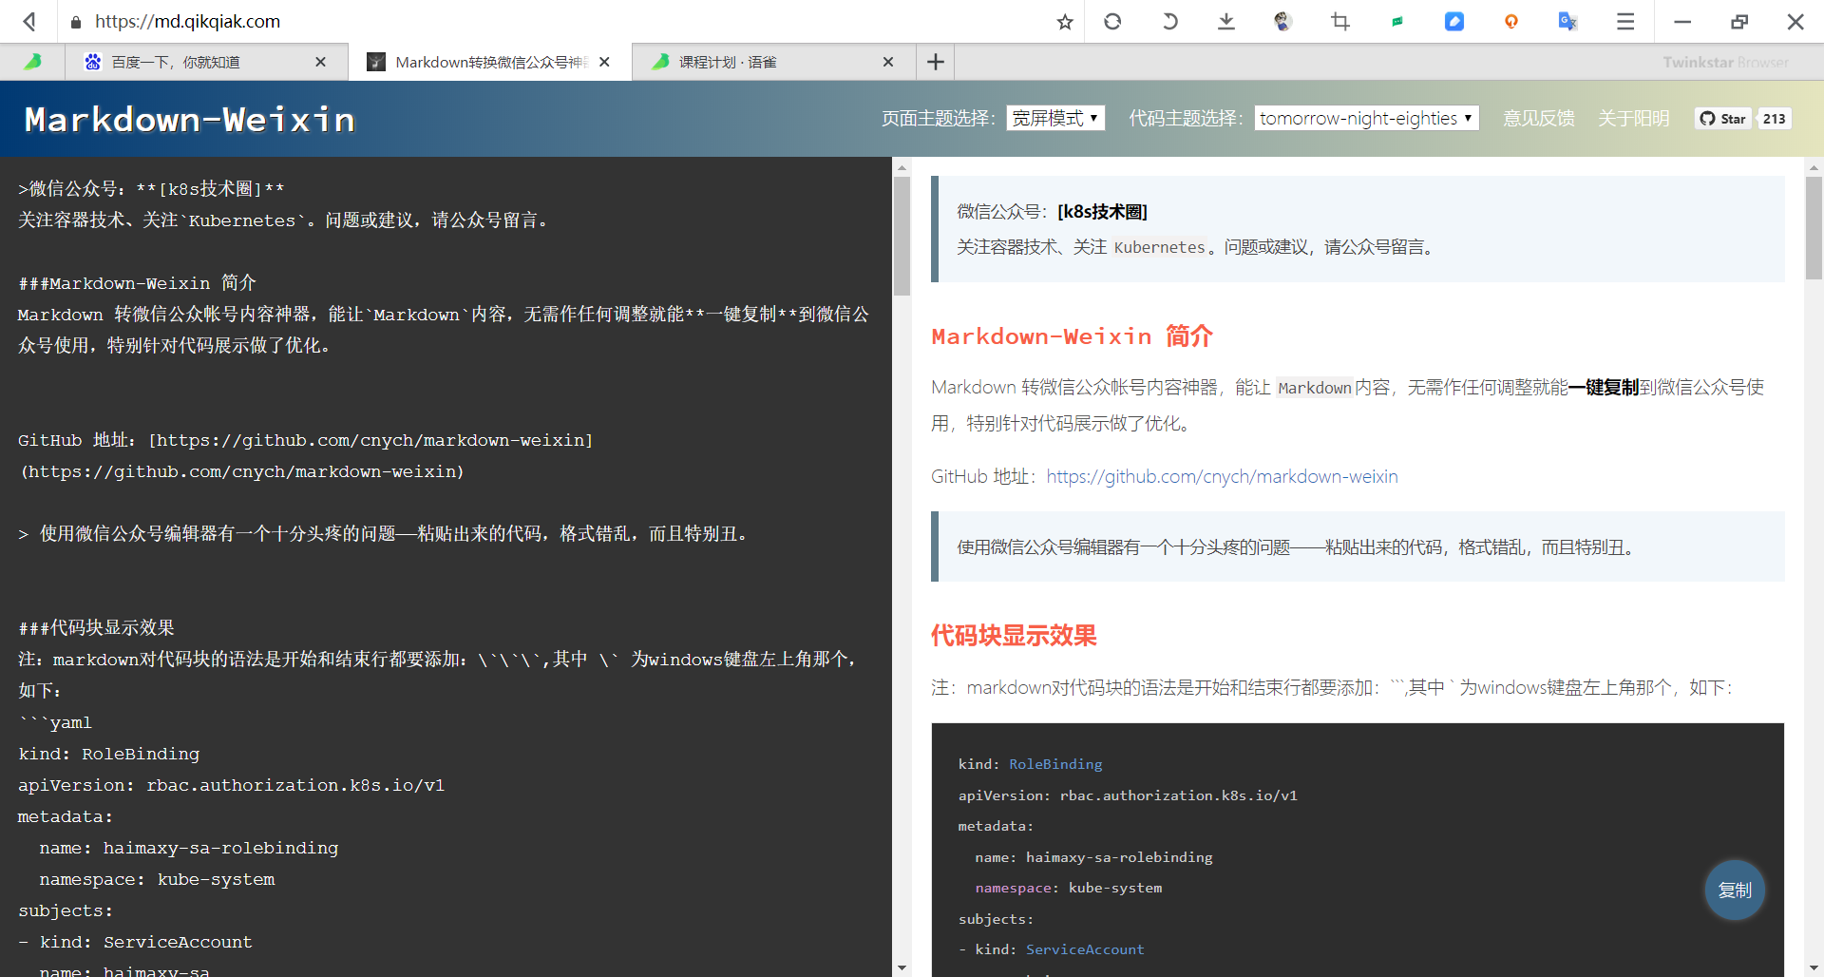Close the 课程计划·语雀 tab
This screenshot has height=977, width=1824.
[x=888, y=62]
